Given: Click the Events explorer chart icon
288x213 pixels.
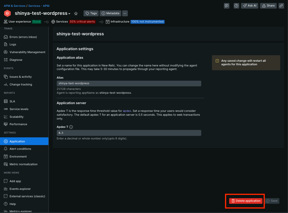Looking at the screenshot, I should point(6,189).
